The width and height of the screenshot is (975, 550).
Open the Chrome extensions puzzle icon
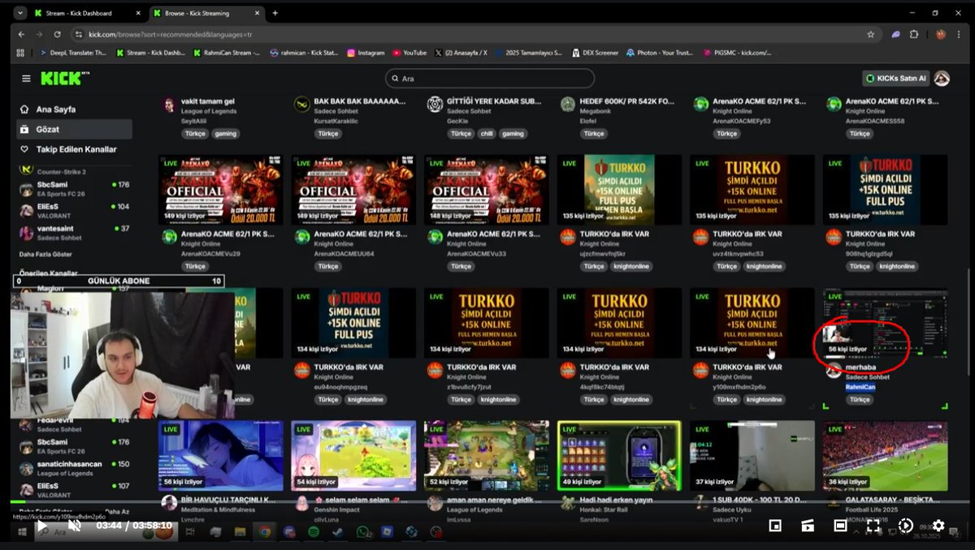(x=914, y=34)
